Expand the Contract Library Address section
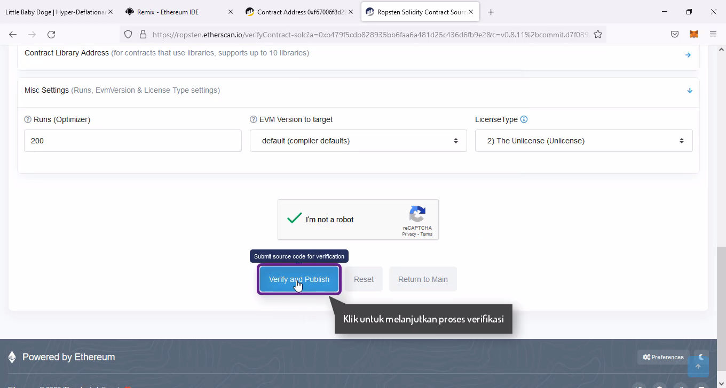 [688, 55]
